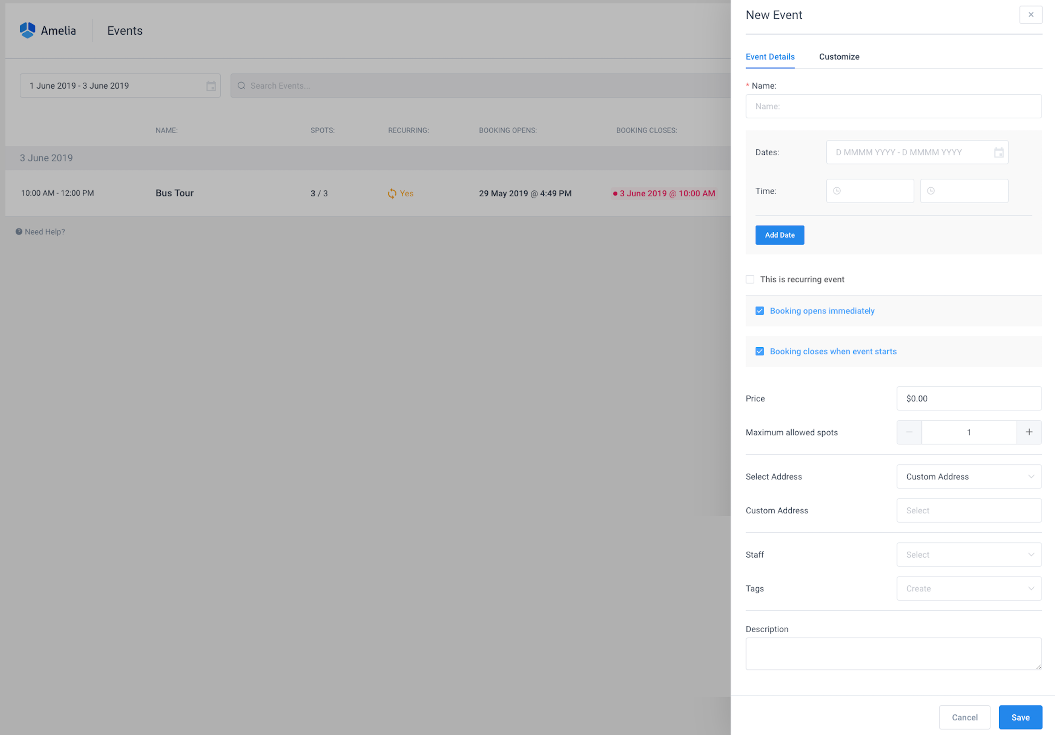Click the Need Help question mark icon
The width and height of the screenshot is (1055, 735).
(x=19, y=231)
